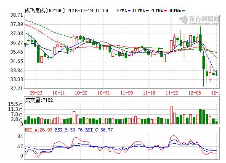Click the eastmoney watermark logo
226x163 pixels.
click(199, 20)
